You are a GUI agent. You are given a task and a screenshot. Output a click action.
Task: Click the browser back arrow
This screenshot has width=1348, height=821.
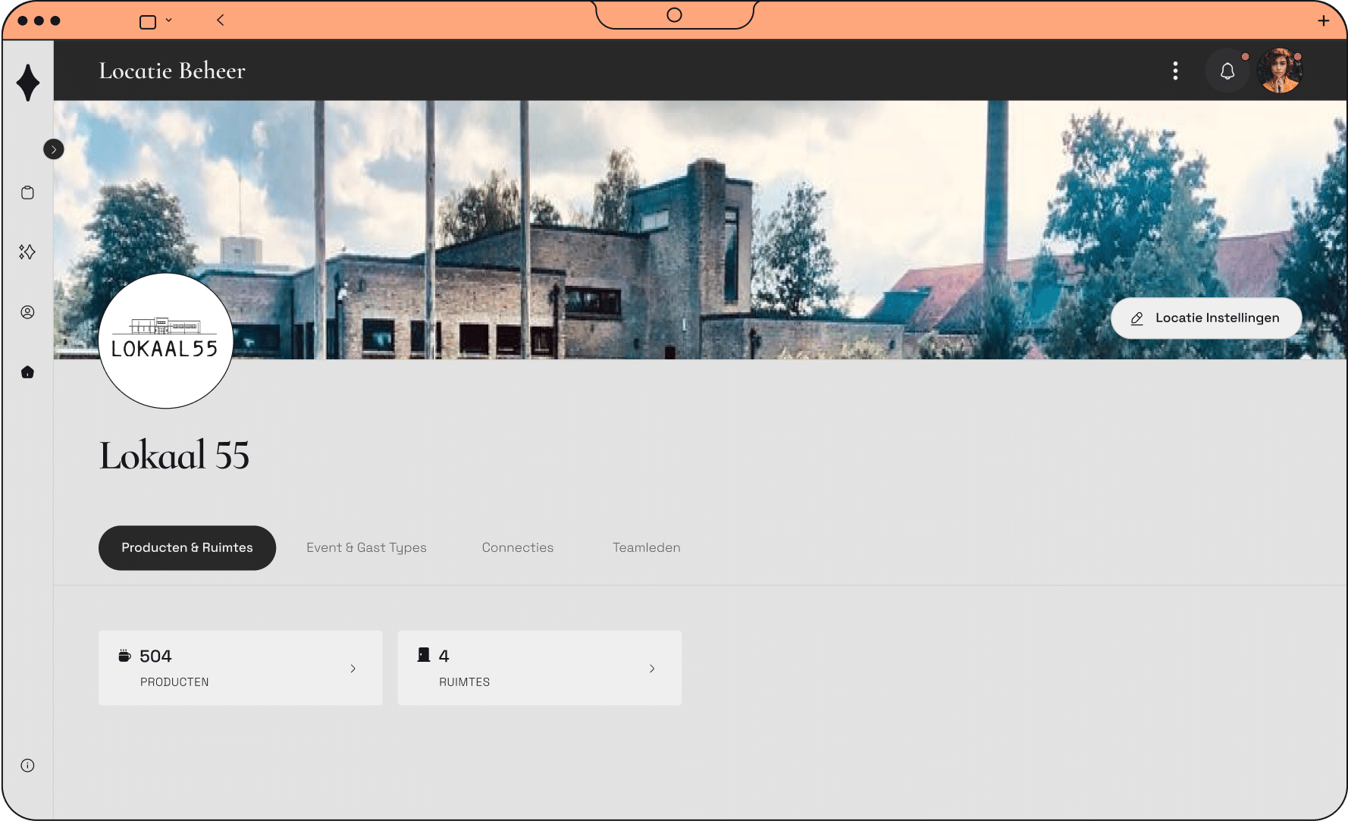click(221, 20)
